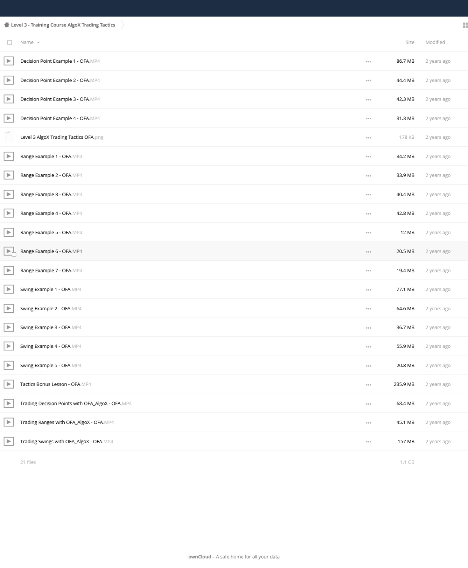Open Trading Decision Points with OFA_AlgoX video
468x568 pixels.
point(76,403)
